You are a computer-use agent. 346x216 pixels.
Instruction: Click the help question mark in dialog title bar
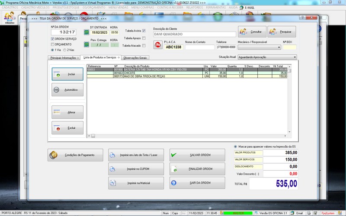pyautogui.click(x=302, y=17)
